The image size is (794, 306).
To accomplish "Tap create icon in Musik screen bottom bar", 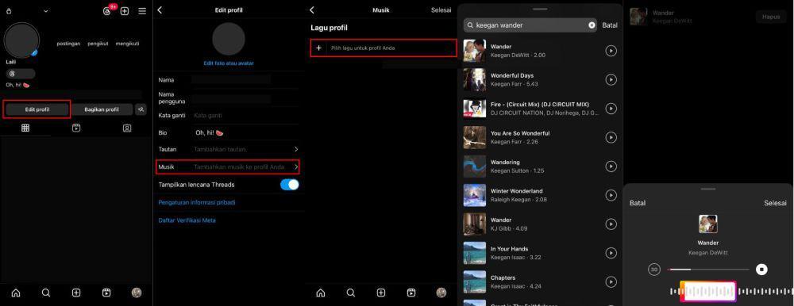I will (x=381, y=293).
